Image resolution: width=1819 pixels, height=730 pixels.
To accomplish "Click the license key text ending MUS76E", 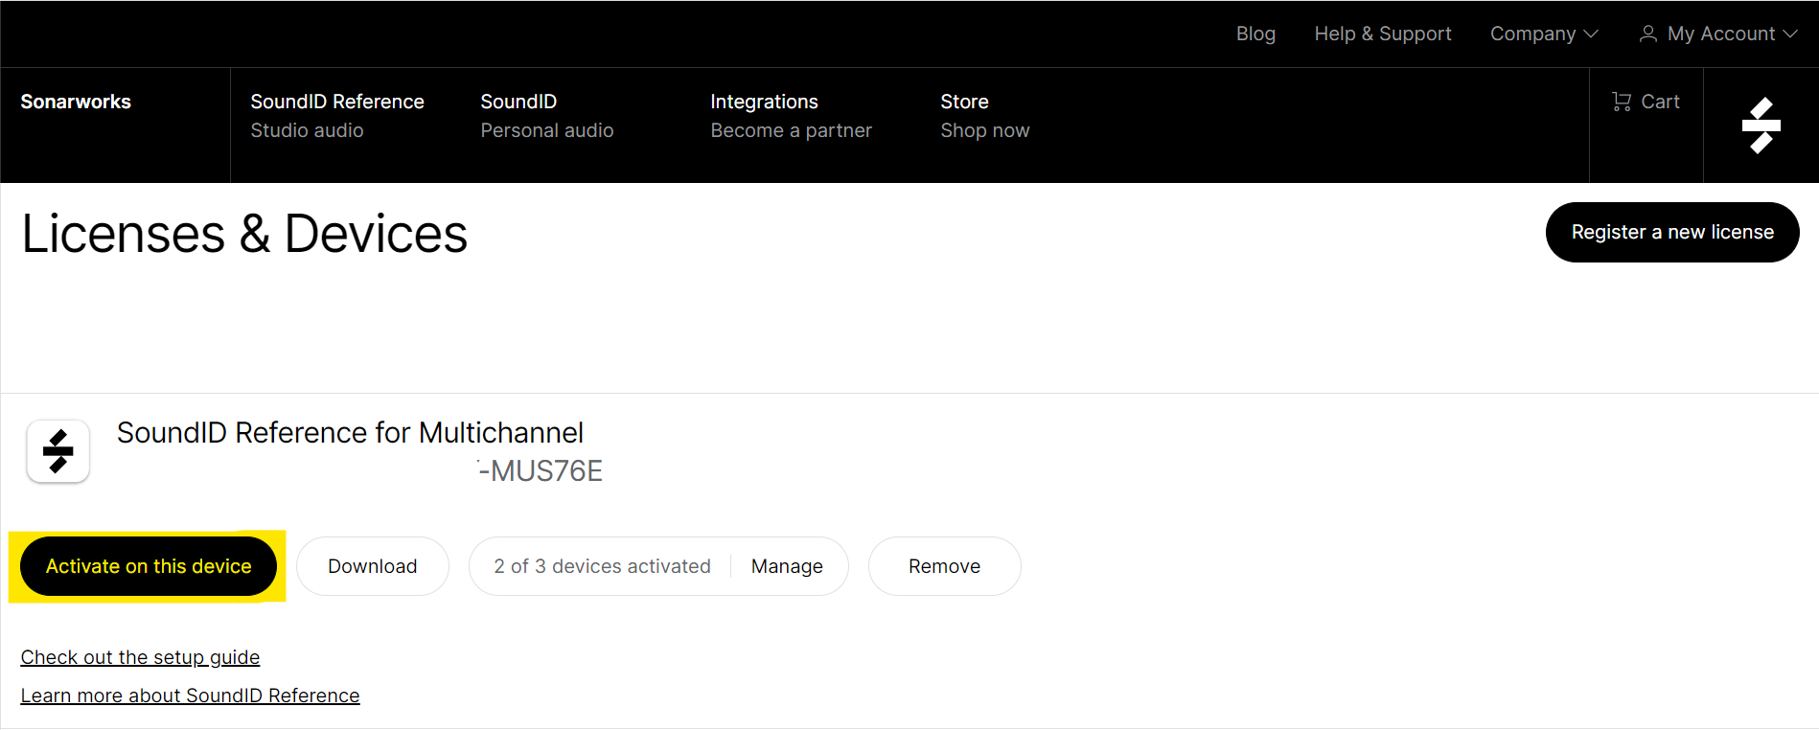I will coord(541,471).
